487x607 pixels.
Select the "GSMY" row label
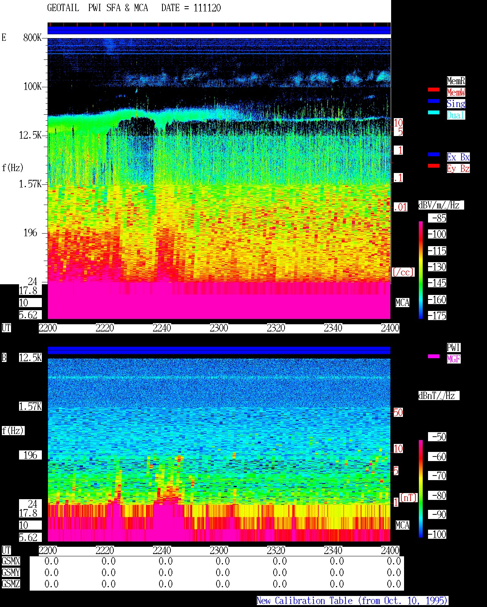[11, 572]
